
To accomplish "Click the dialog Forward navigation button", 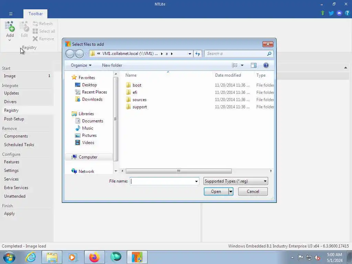I will (79, 54).
